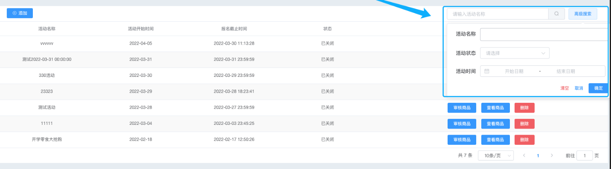
Task: Click the 请输入活动名称 search box
Action: pos(498,14)
